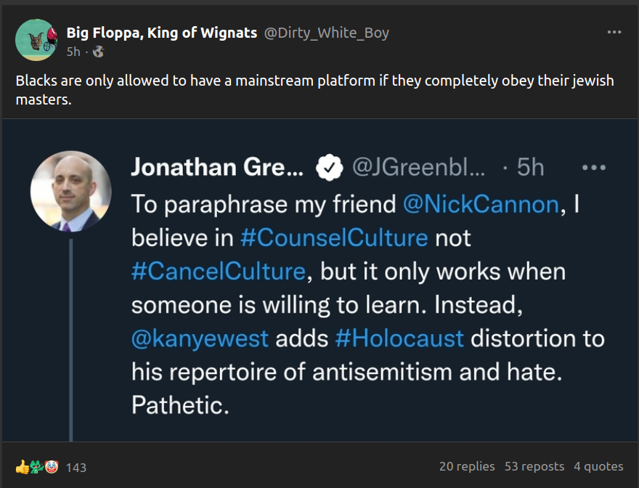The width and height of the screenshot is (639, 488).
Task: Show who reacted via the 143 count
Action: [76, 467]
